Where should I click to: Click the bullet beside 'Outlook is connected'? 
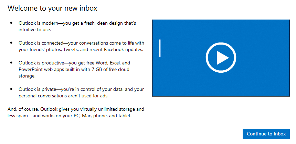[x=11, y=43]
